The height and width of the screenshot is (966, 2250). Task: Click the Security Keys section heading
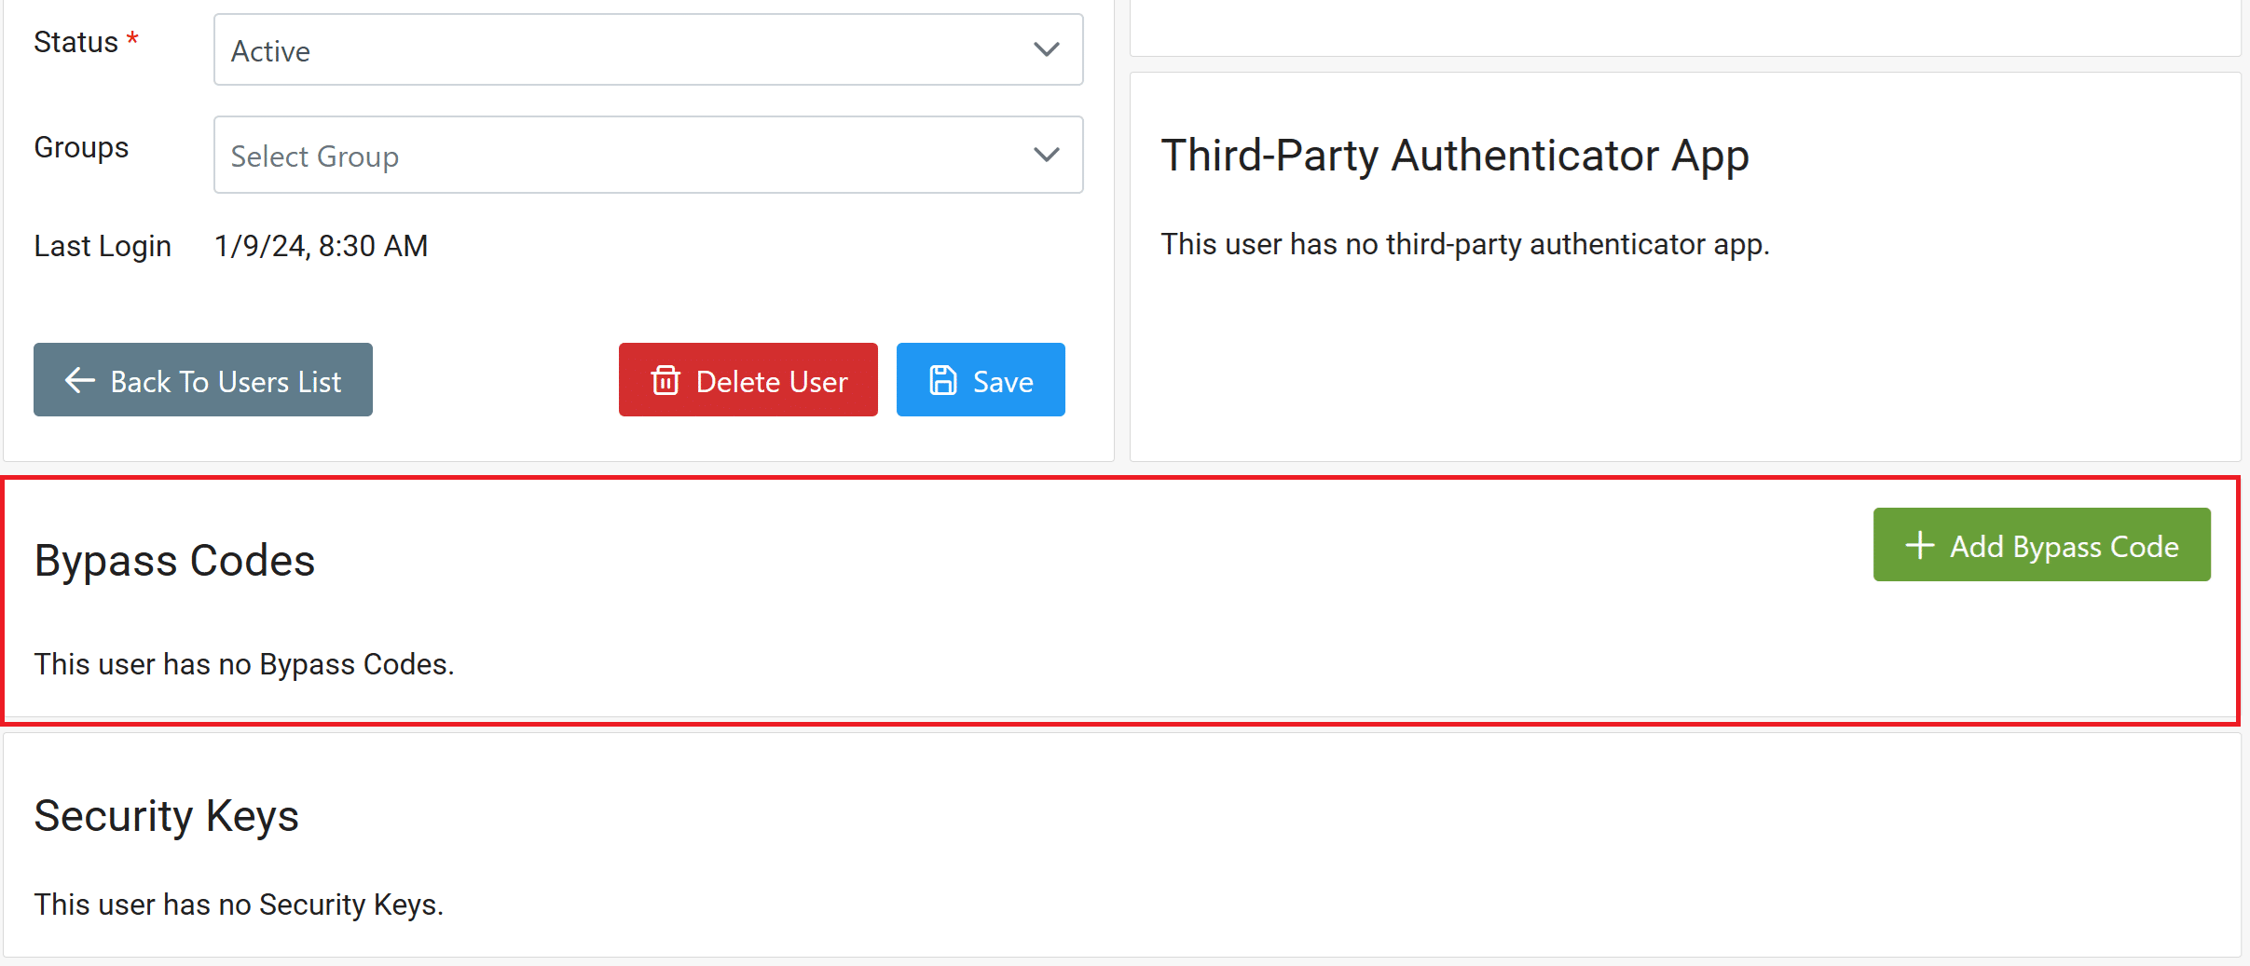pos(167,816)
